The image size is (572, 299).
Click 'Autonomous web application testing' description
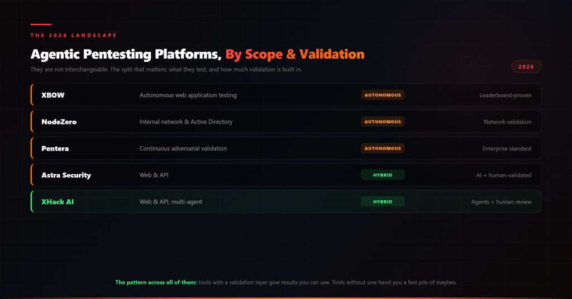tap(188, 95)
